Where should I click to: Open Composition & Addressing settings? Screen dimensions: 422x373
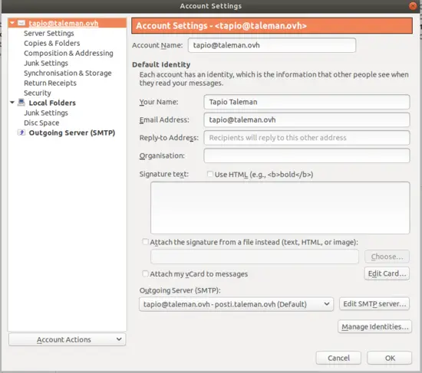[x=68, y=53]
